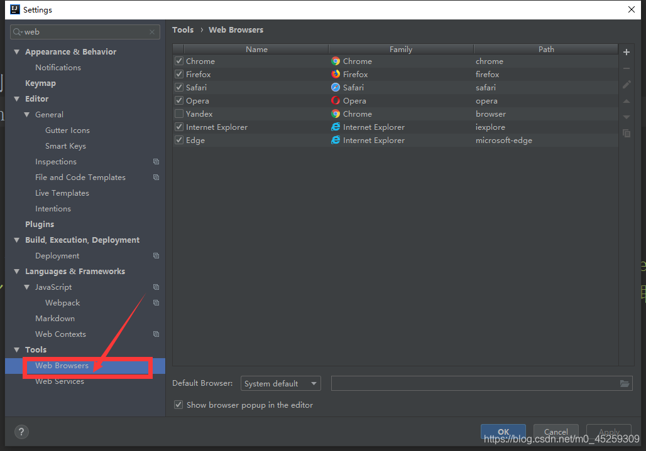Click project-level icon beside Inspections

click(x=156, y=162)
